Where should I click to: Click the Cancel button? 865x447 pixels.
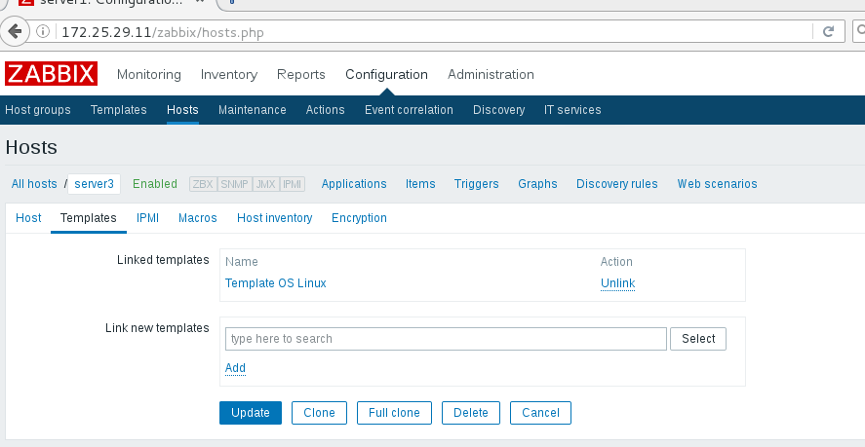pyautogui.click(x=540, y=413)
